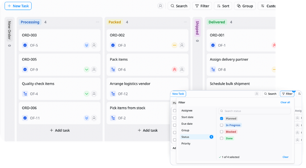Open the Sort option in the toolbar
This screenshot has width=306, height=168.
(x=223, y=6)
